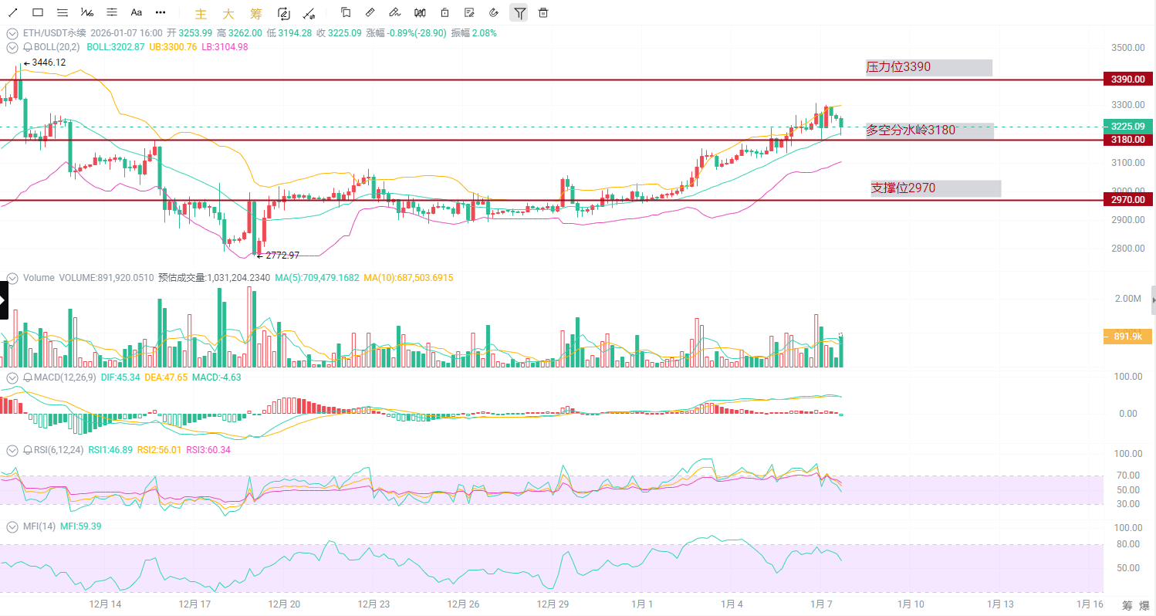Click 爆 at bottom right corner

[1144, 606]
